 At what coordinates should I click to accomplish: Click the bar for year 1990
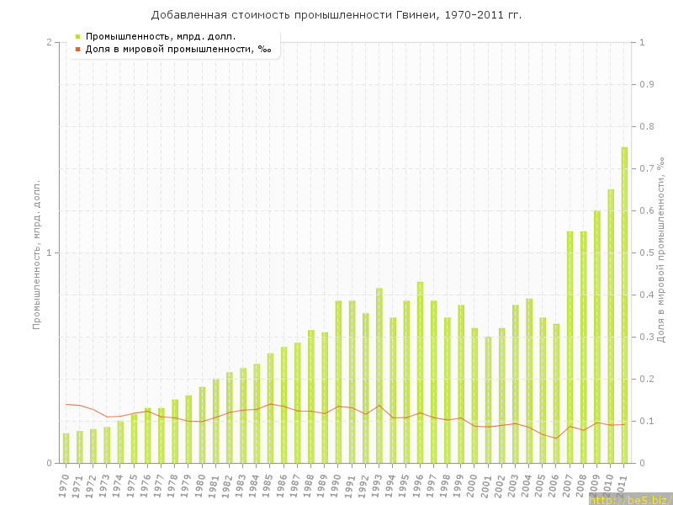pos(338,381)
